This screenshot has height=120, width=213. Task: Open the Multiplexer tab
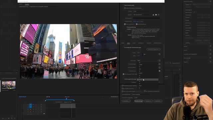click(x=141, y=43)
